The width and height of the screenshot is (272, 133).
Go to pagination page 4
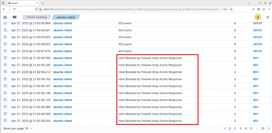[246, 129]
